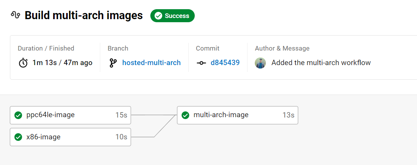Click the author avatar thumbnail

point(261,63)
